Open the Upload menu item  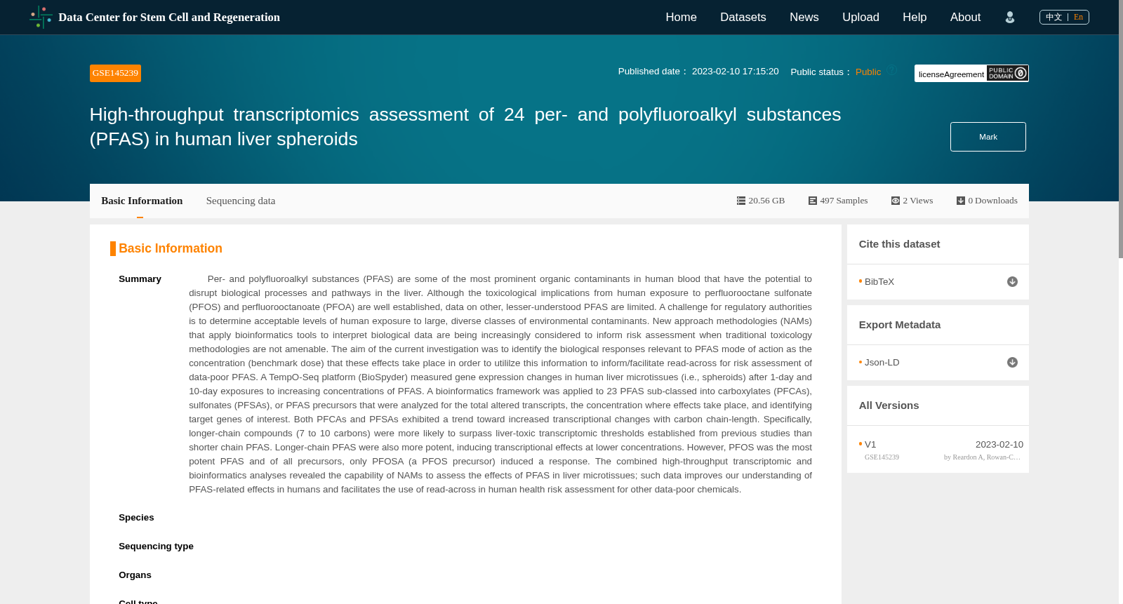860,17
